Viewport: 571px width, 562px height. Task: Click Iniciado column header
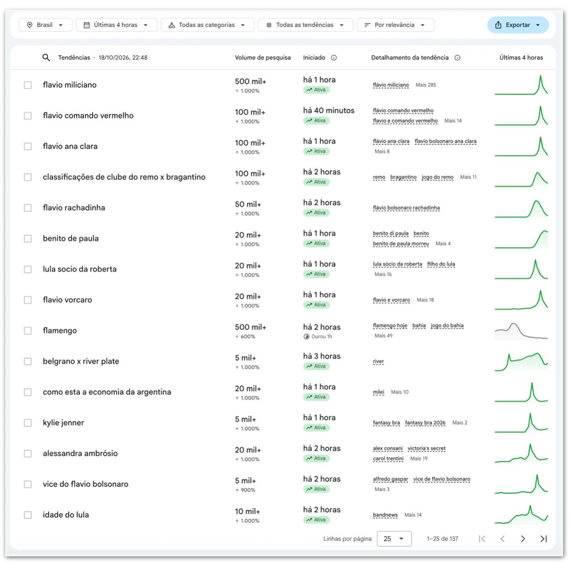click(314, 58)
